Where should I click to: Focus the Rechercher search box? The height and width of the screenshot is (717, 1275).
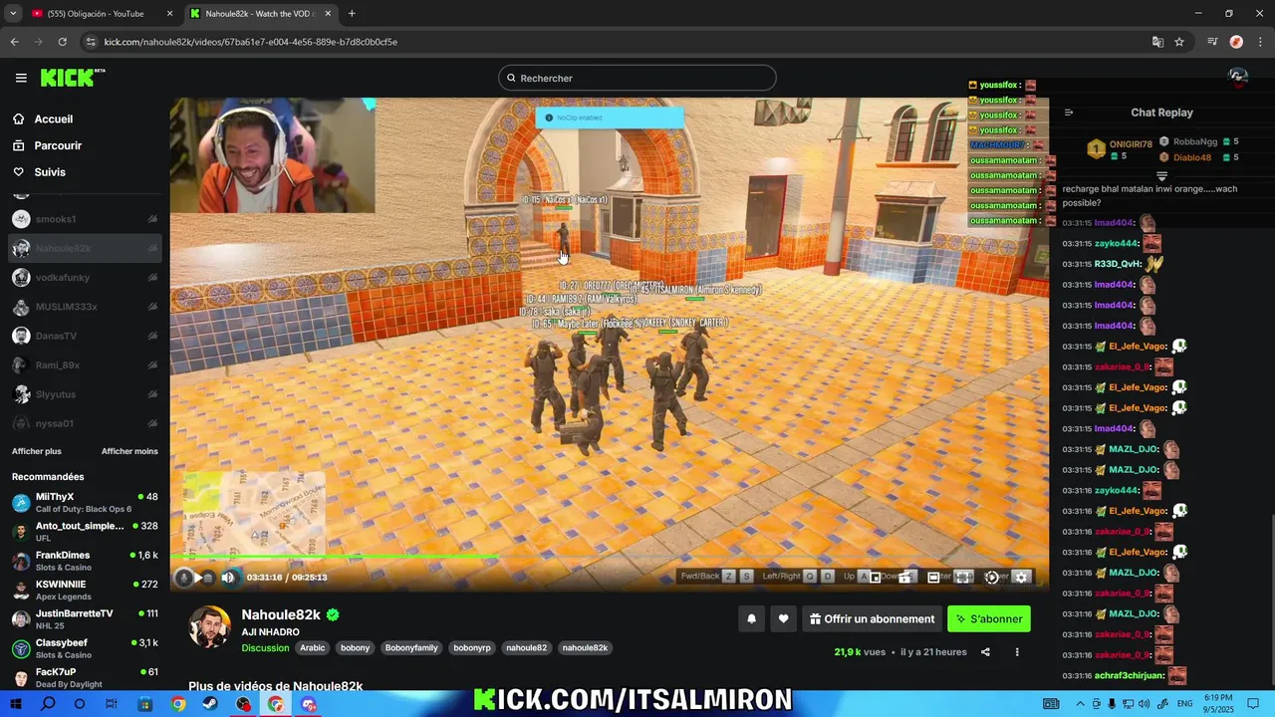(637, 78)
